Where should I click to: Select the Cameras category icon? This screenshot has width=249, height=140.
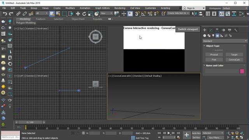point(217,36)
